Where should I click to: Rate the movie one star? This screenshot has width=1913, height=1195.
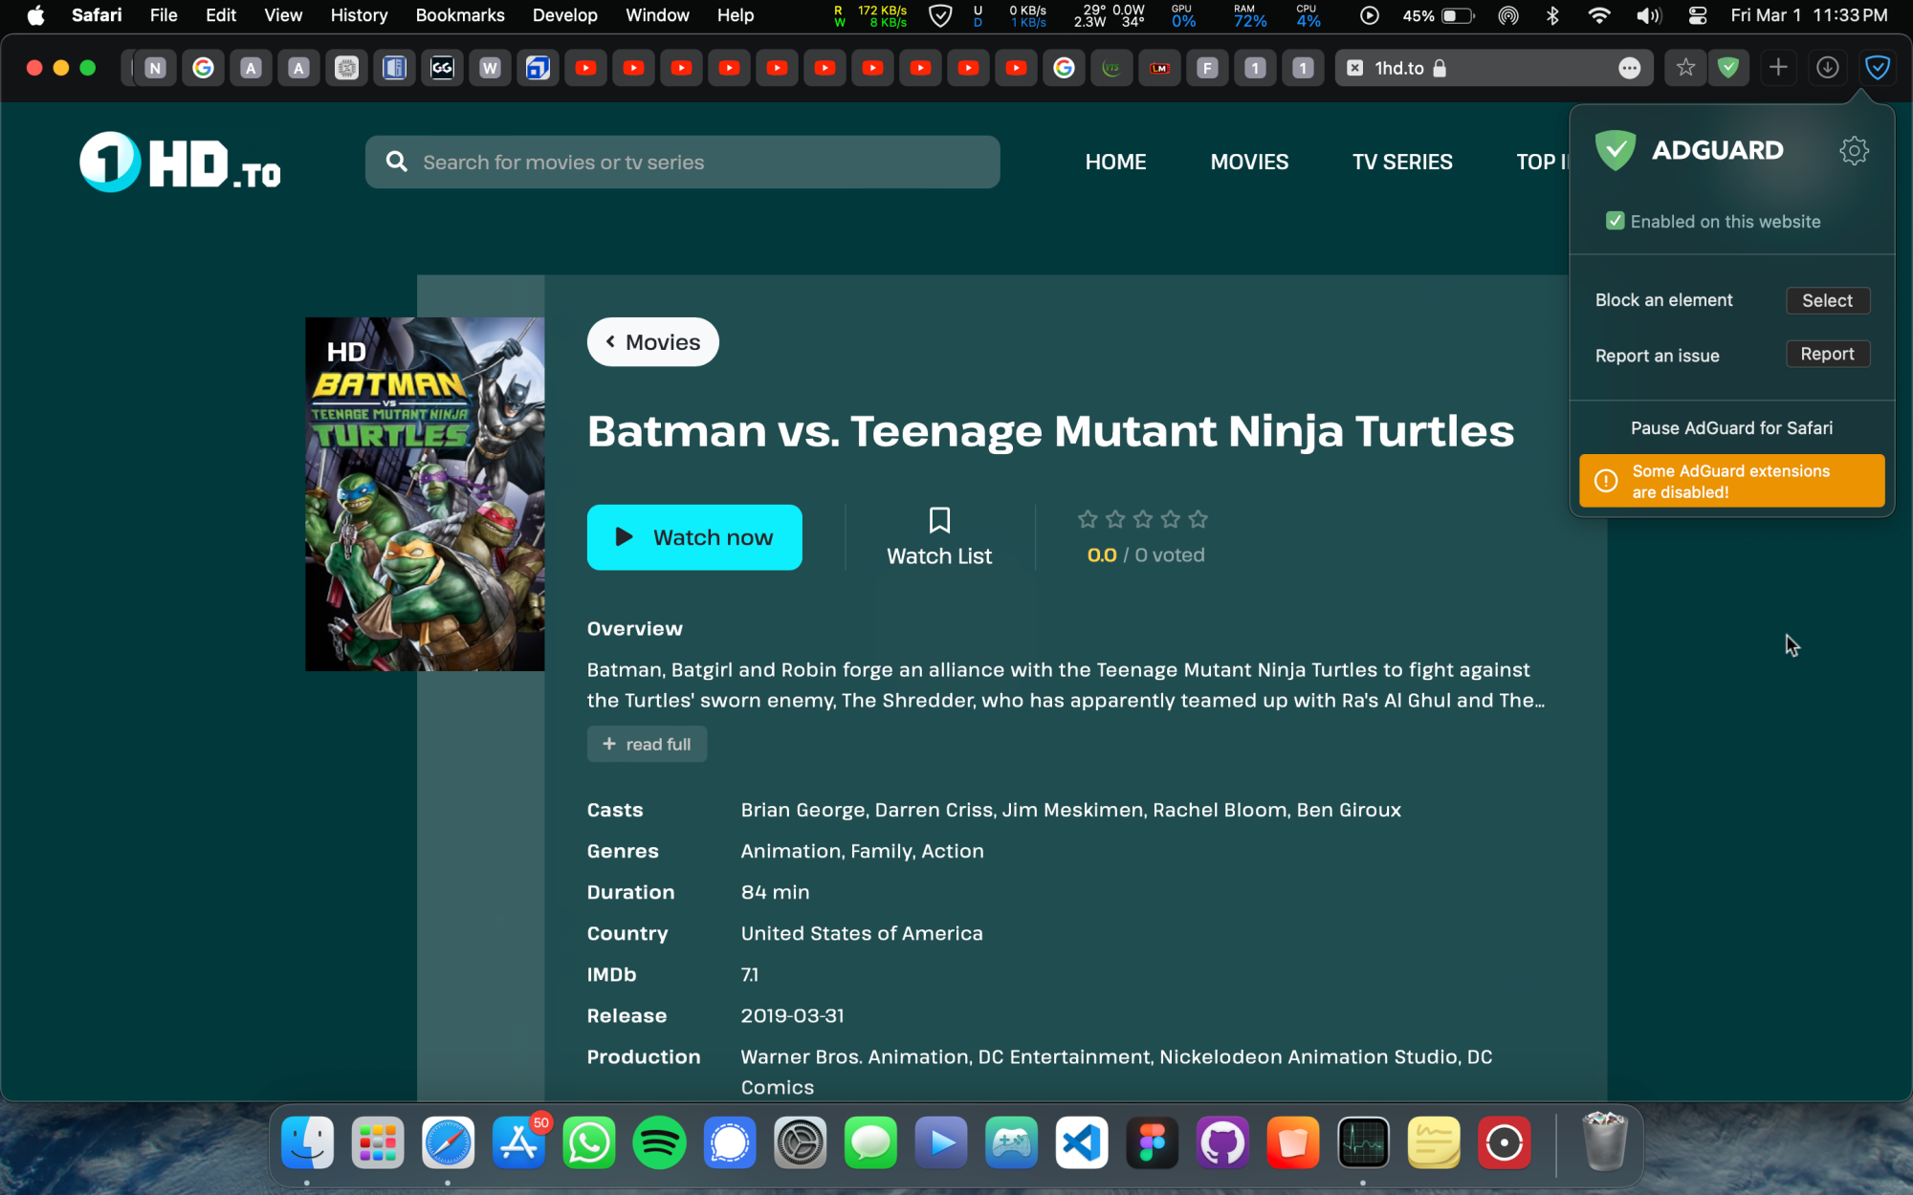(x=1088, y=519)
